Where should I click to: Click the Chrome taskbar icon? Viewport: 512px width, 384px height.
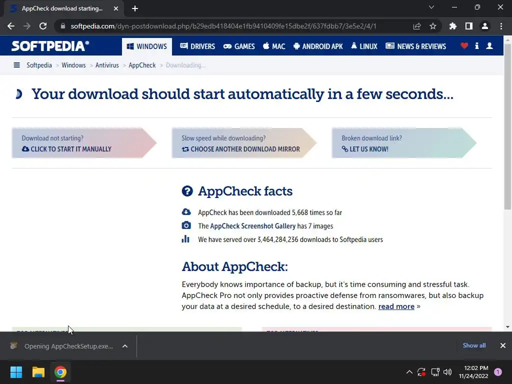pyautogui.click(x=60, y=372)
